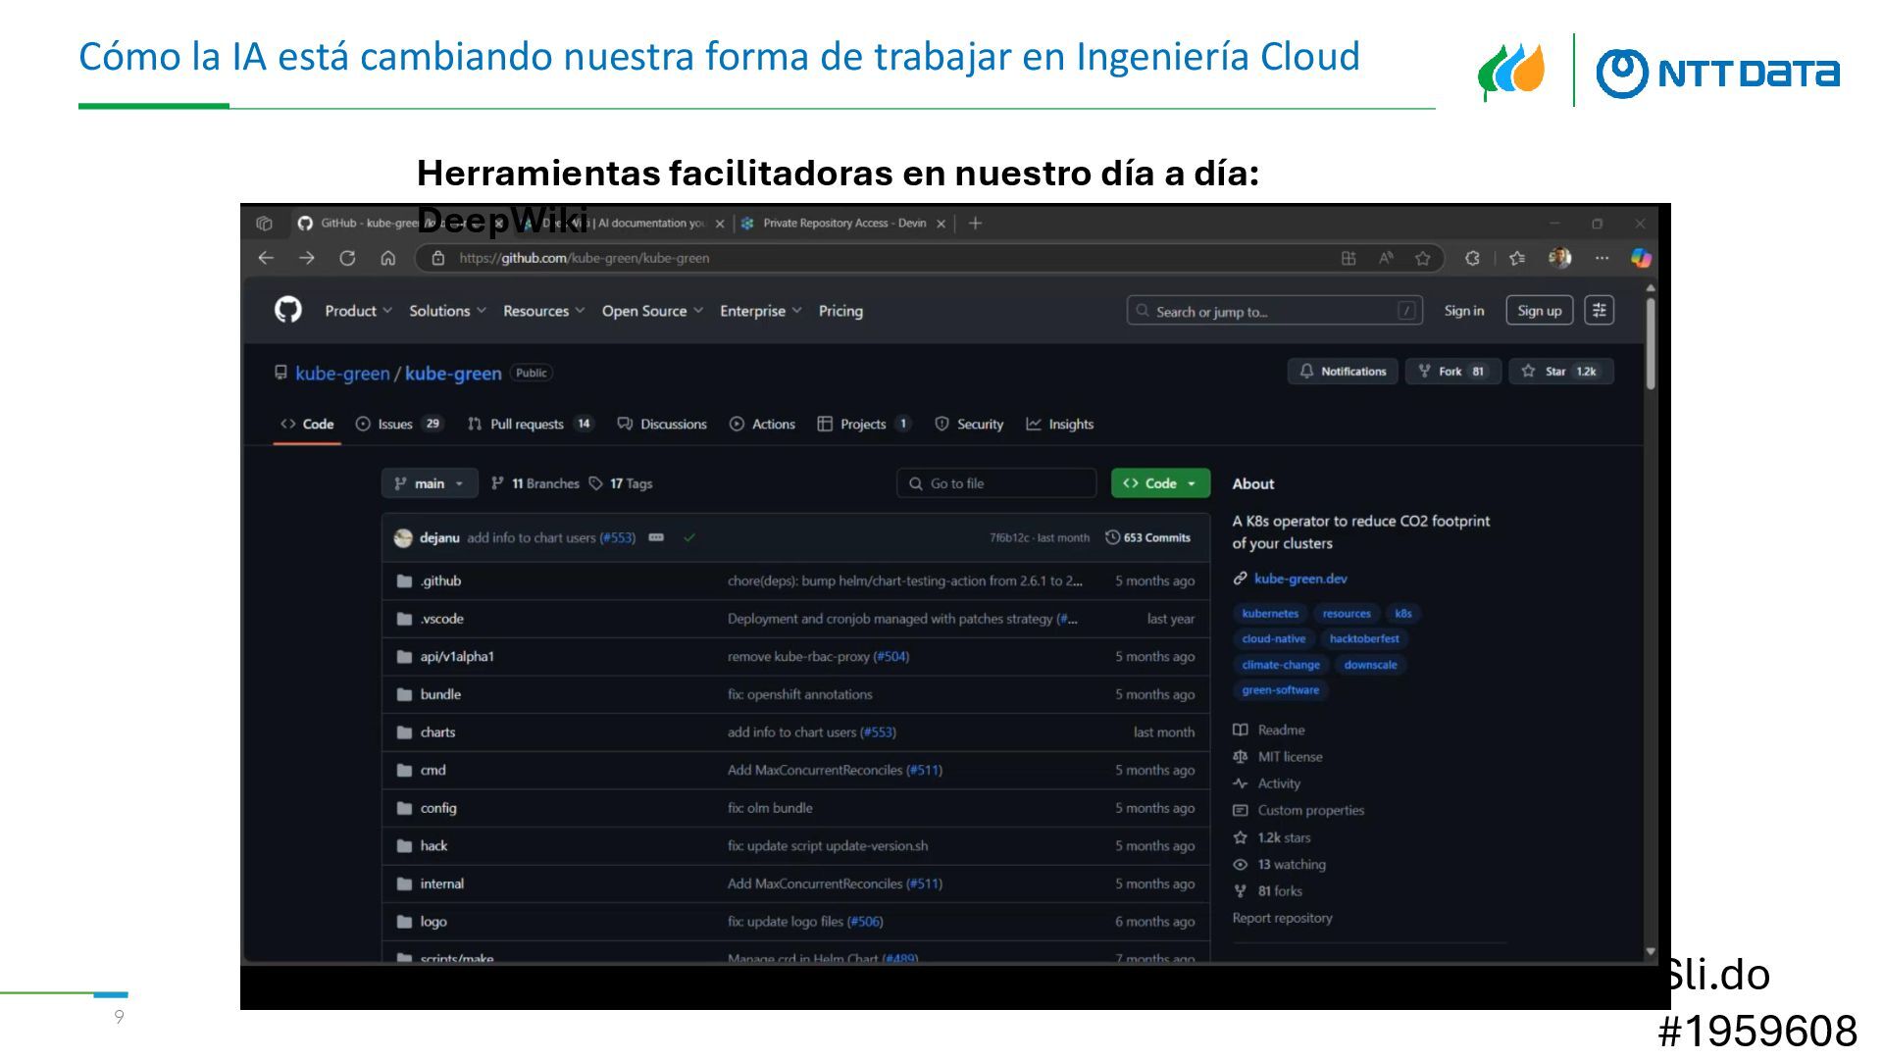Click the browser profile avatar
Viewport: 1883px width, 1059px height.
coord(1559,258)
